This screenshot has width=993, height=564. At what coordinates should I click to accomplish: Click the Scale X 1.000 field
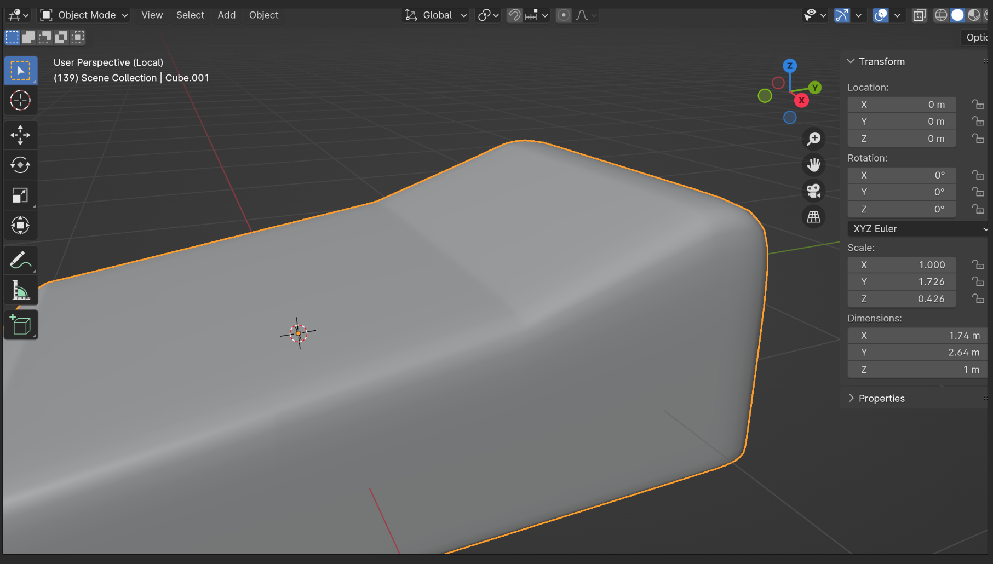902,265
